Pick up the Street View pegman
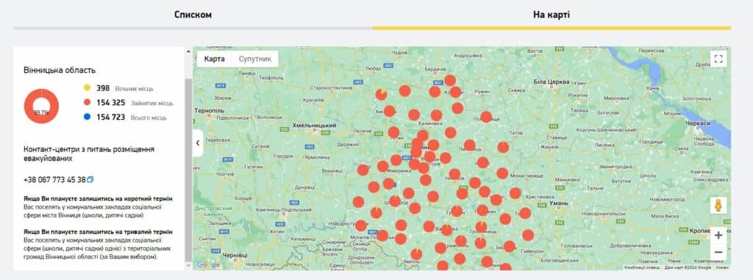753x280 pixels. (x=718, y=205)
